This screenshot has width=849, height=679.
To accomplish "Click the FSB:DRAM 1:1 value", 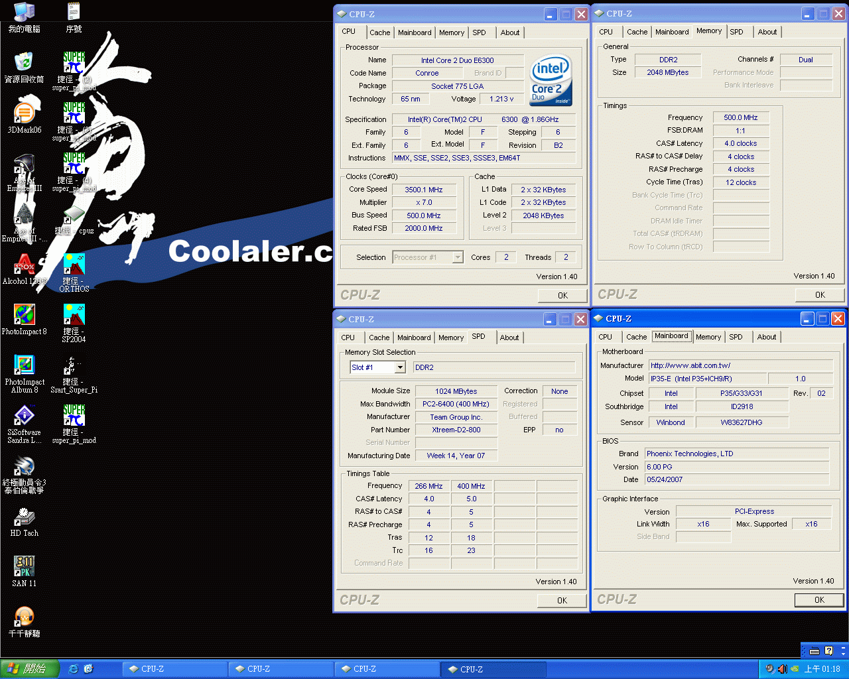I will pos(741,131).
